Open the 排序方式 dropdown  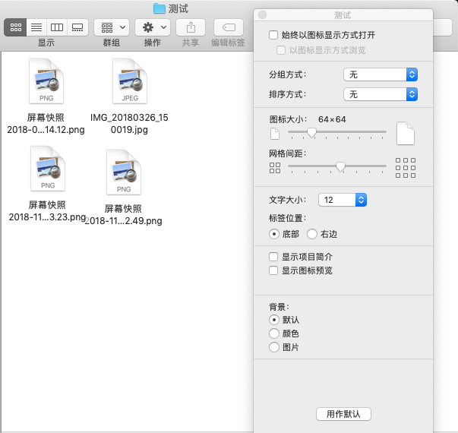[x=381, y=94]
